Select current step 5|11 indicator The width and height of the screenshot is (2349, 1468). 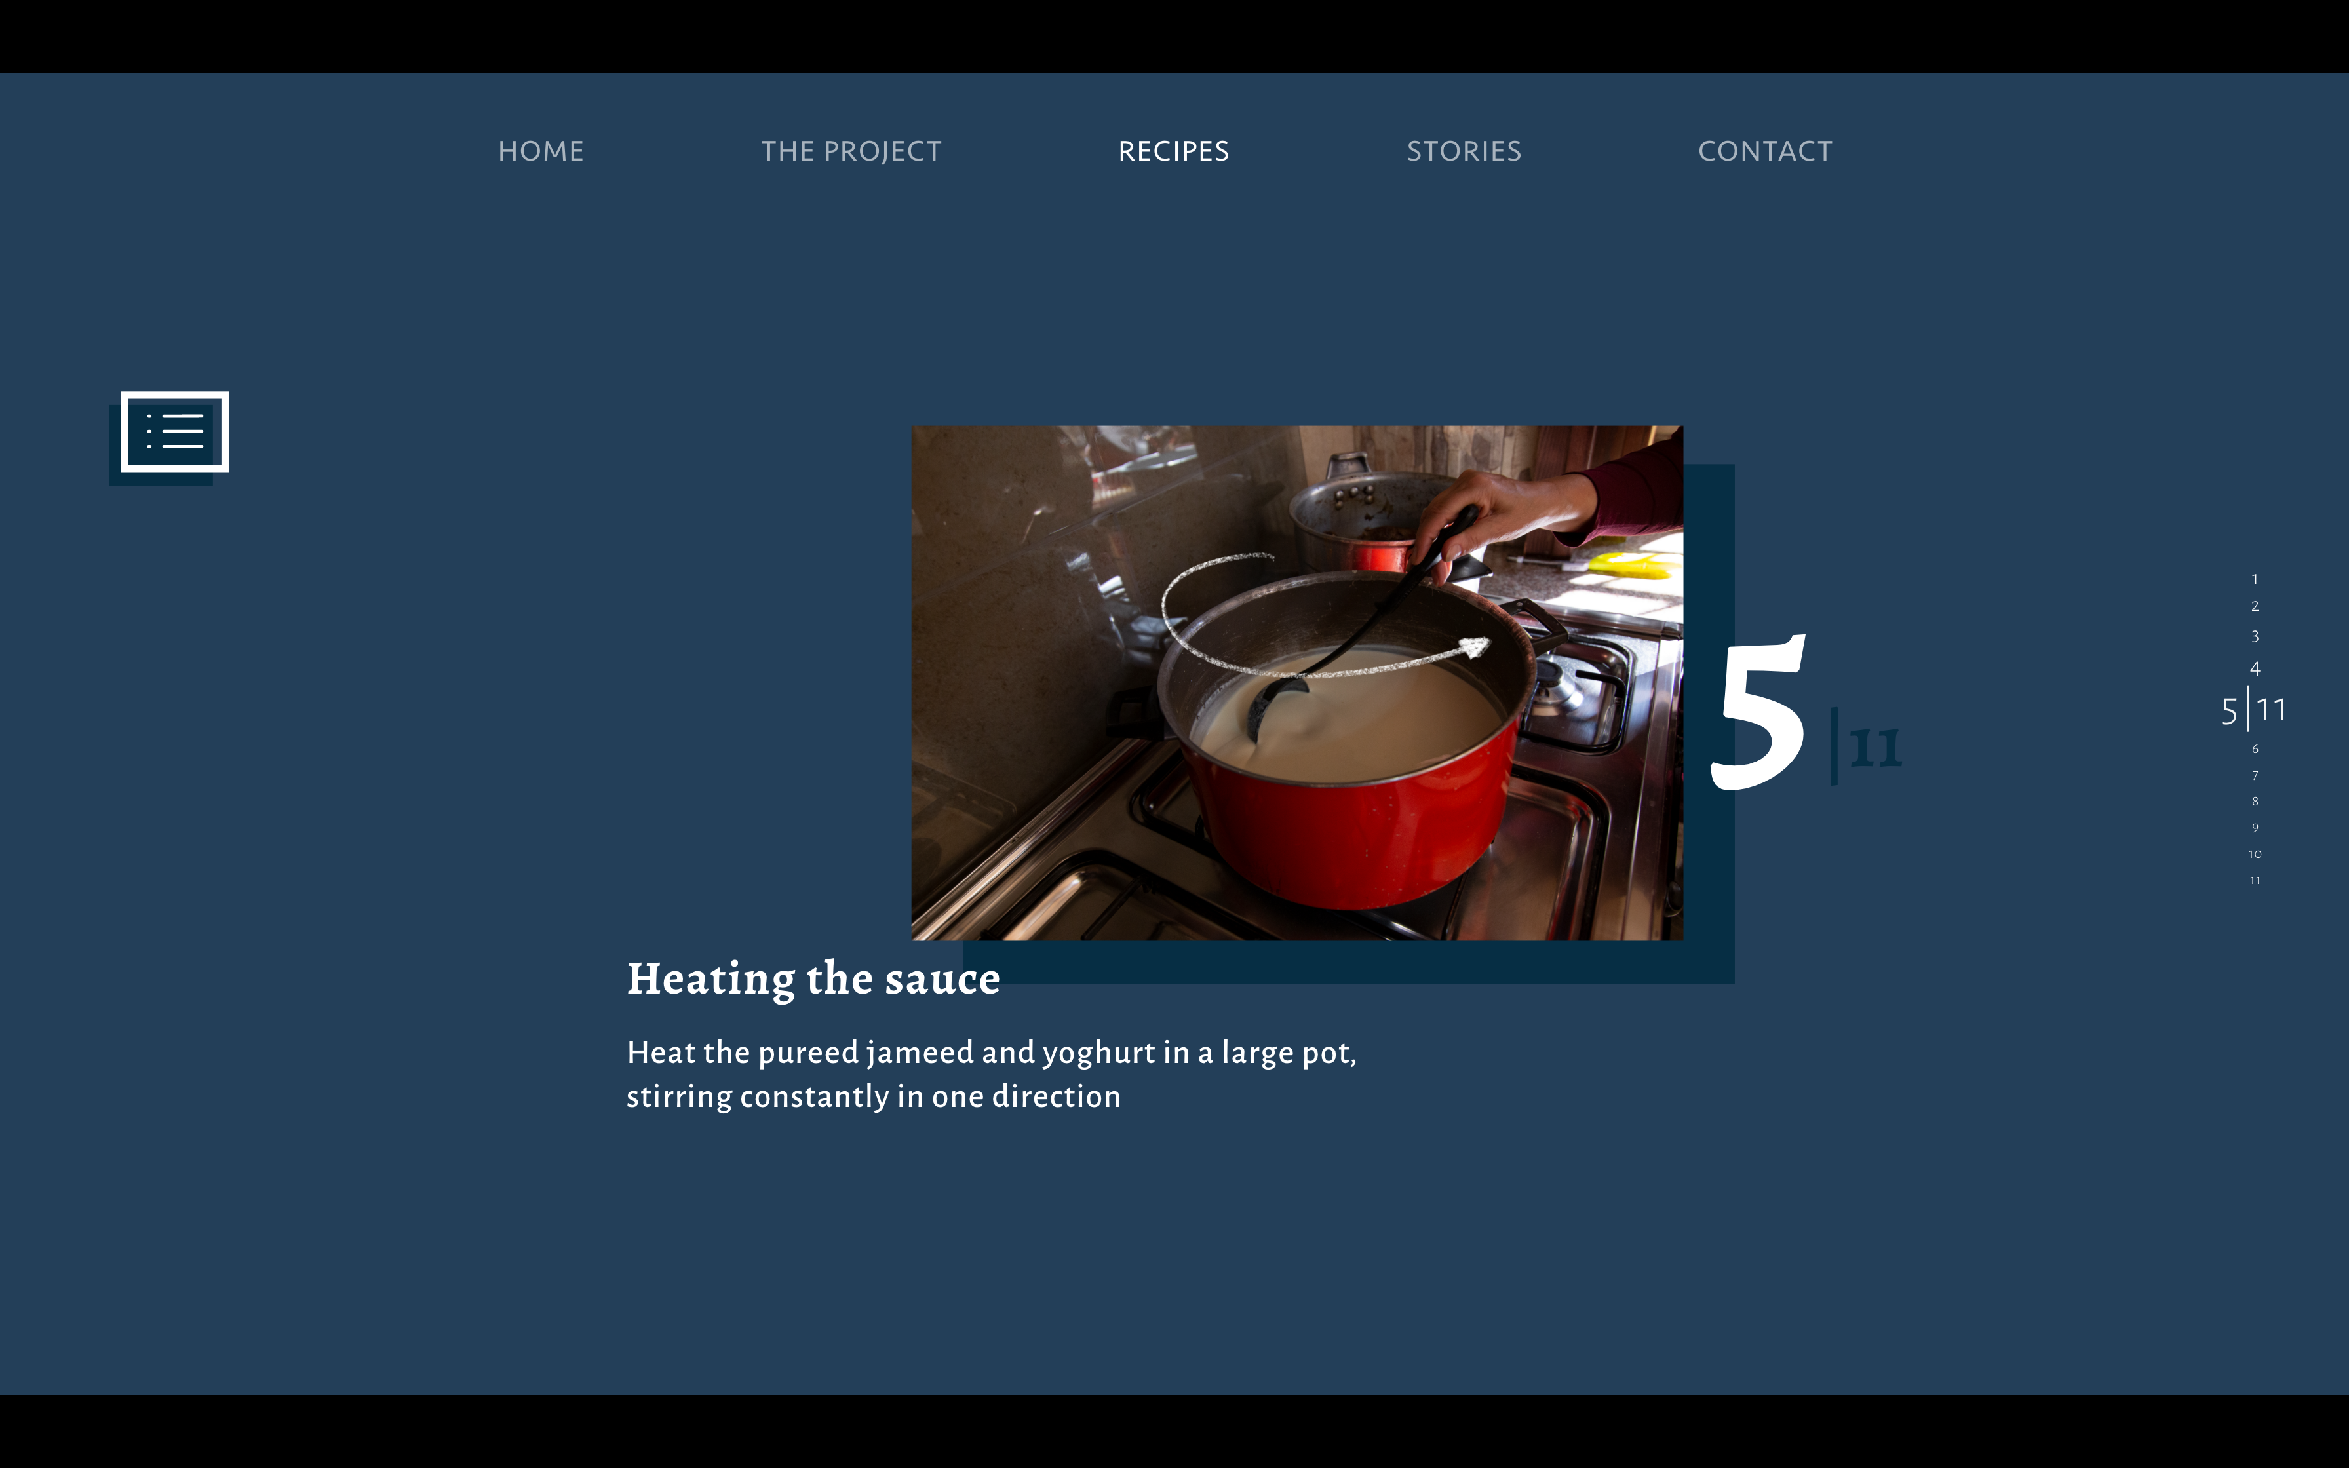2253,710
